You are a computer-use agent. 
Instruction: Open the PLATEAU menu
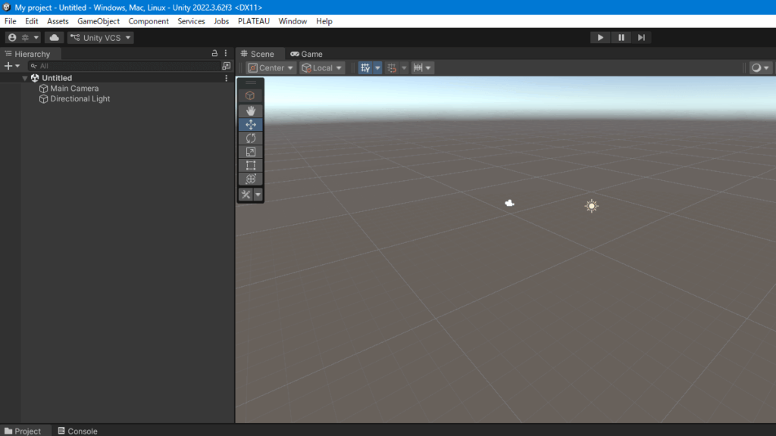pyautogui.click(x=253, y=21)
